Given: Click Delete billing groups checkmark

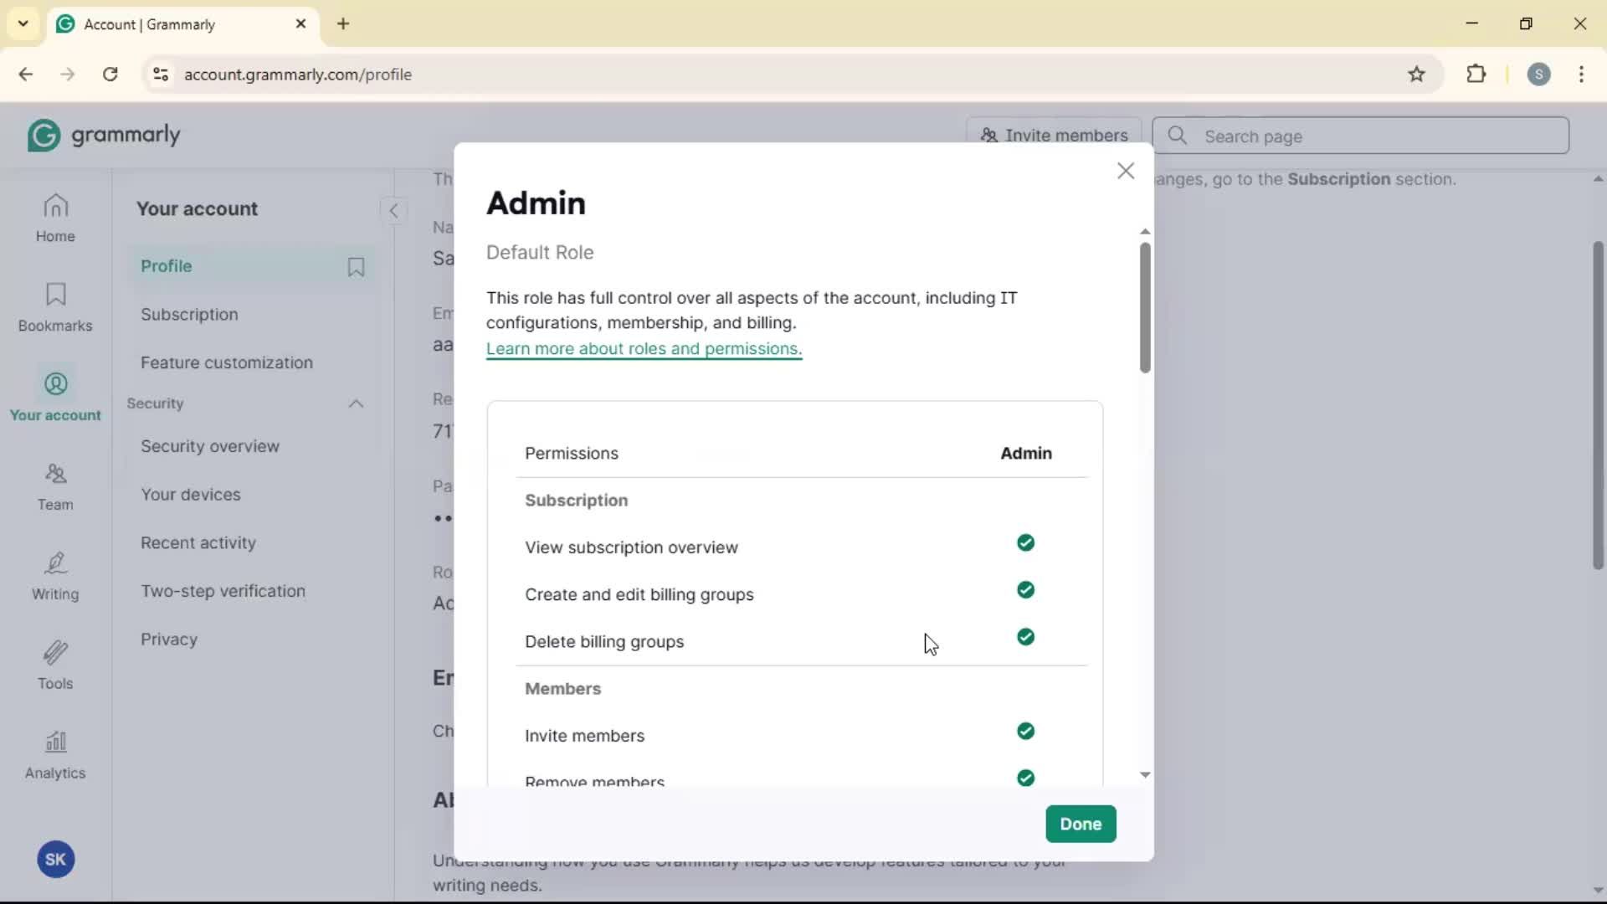Looking at the screenshot, I should click(x=1025, y=638).
